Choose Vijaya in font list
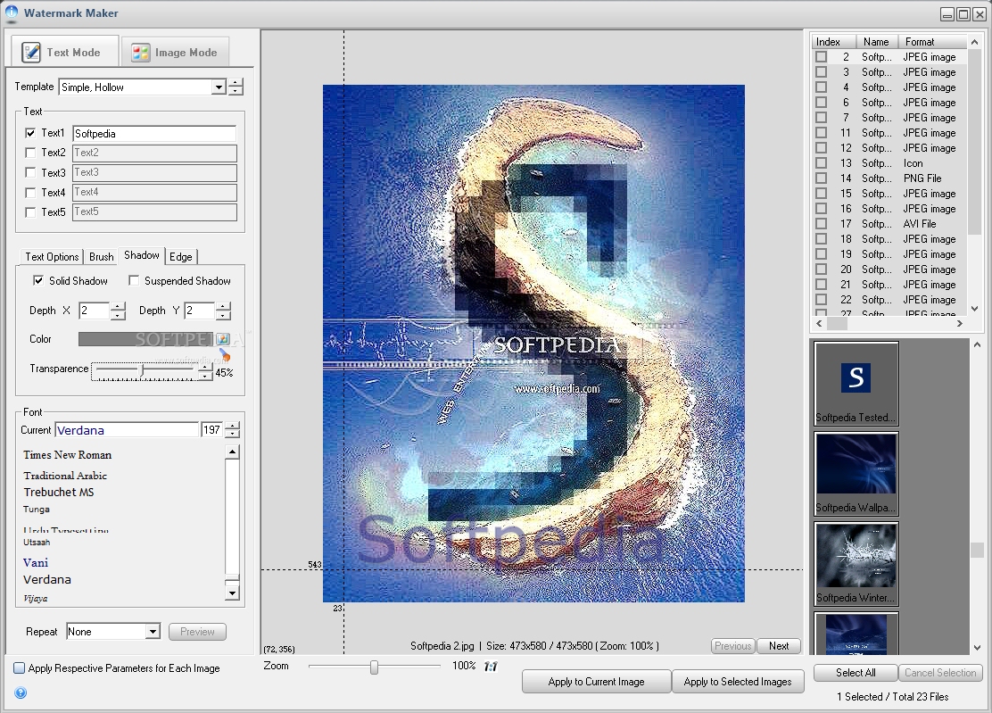The width and height of the screenshot is (992, 713). tap(36, 599)
